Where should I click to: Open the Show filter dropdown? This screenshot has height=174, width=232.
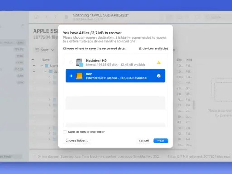coord(44,50)
